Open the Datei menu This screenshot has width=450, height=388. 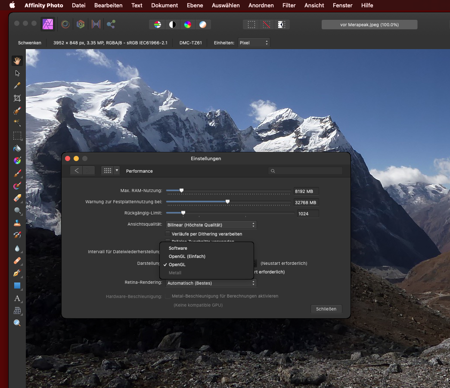79,5
